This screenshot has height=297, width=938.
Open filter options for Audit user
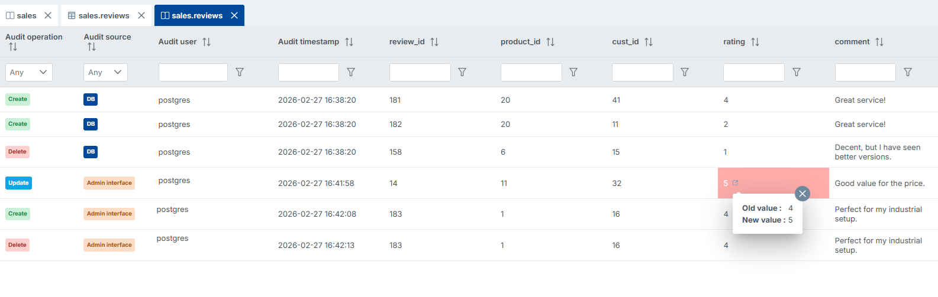click(x=240, y=72)
